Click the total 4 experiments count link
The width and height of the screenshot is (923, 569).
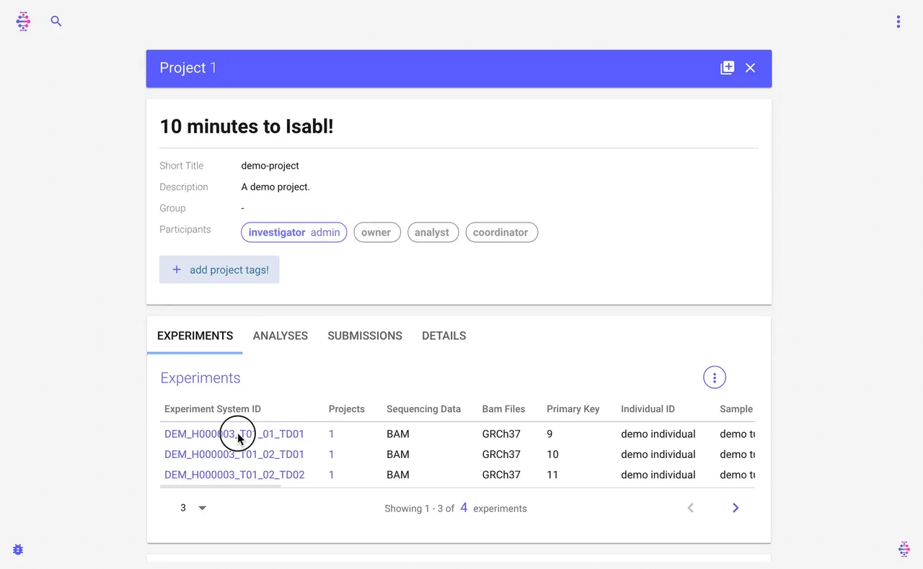pos(464,508)
